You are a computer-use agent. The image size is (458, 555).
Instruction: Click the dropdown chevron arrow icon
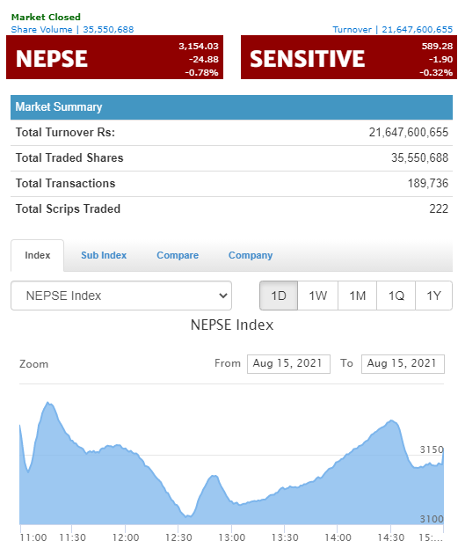pyautogui.click(x=222, y=296)
